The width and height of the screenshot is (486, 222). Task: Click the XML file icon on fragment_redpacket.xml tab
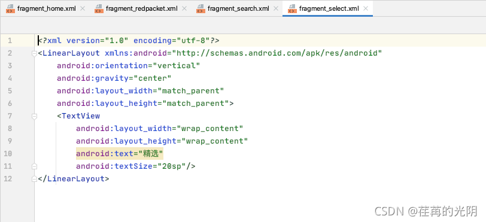99,9
